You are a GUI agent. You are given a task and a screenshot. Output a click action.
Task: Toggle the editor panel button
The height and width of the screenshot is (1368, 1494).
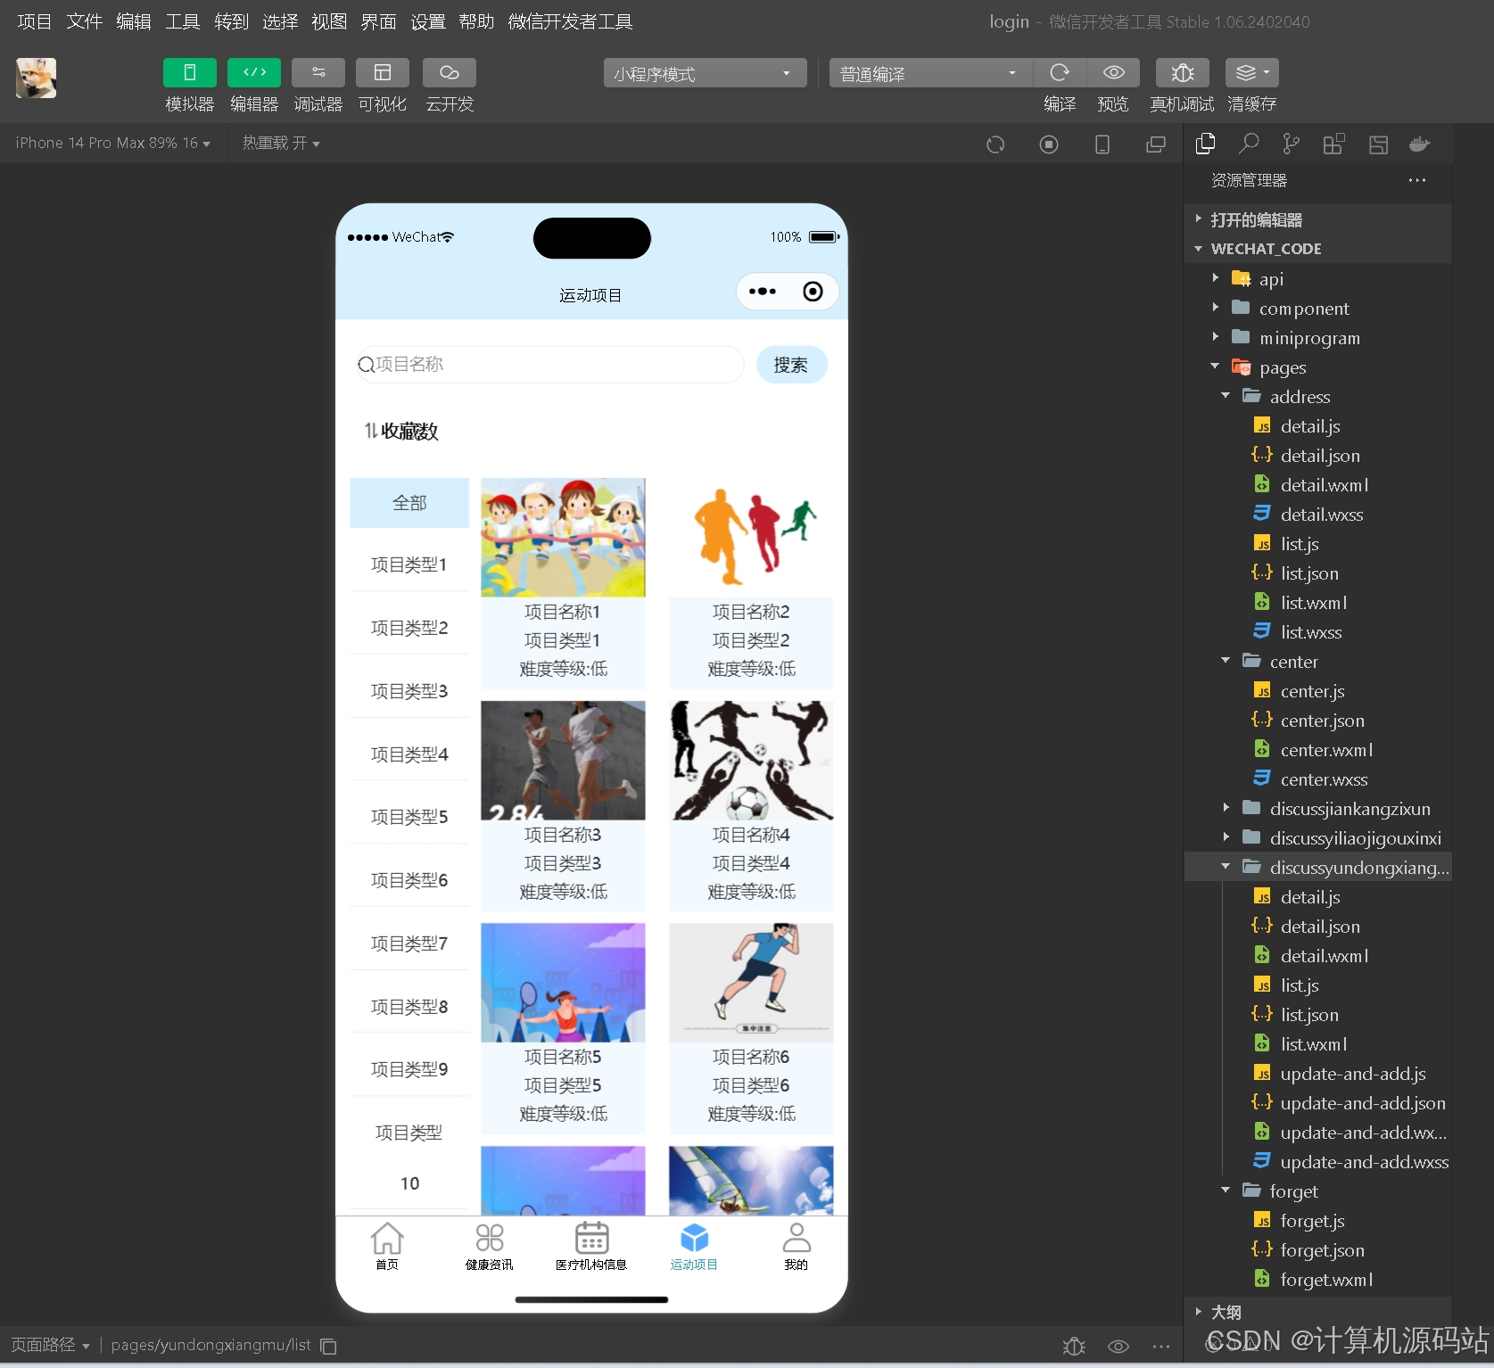point(254,72)
